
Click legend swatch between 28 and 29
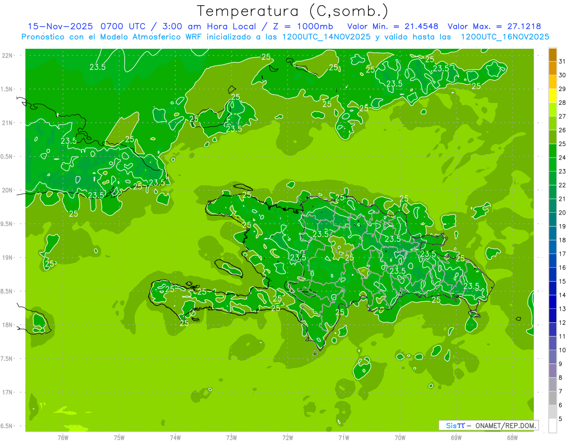point(552,96)
